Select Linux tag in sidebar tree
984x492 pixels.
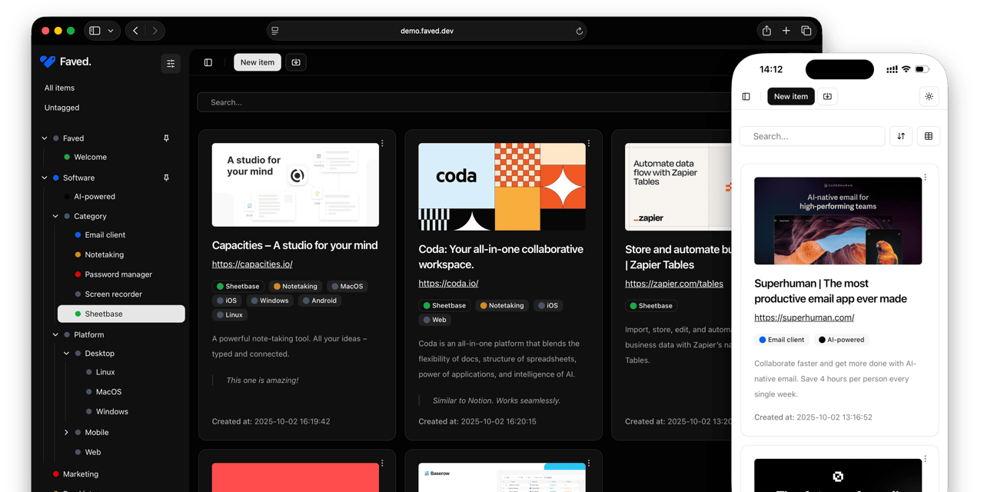click(x=105, y=372)
